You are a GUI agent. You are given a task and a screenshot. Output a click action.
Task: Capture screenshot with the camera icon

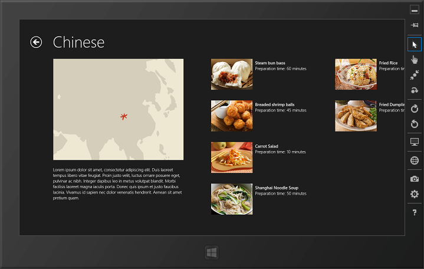tap(414, 179)
